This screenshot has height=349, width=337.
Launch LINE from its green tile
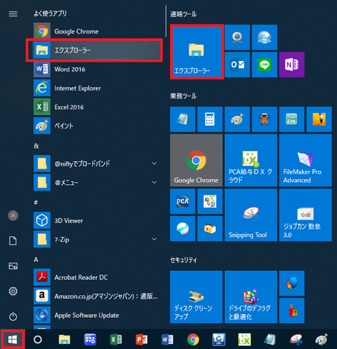pyautogui.click(x=264, y=65)
